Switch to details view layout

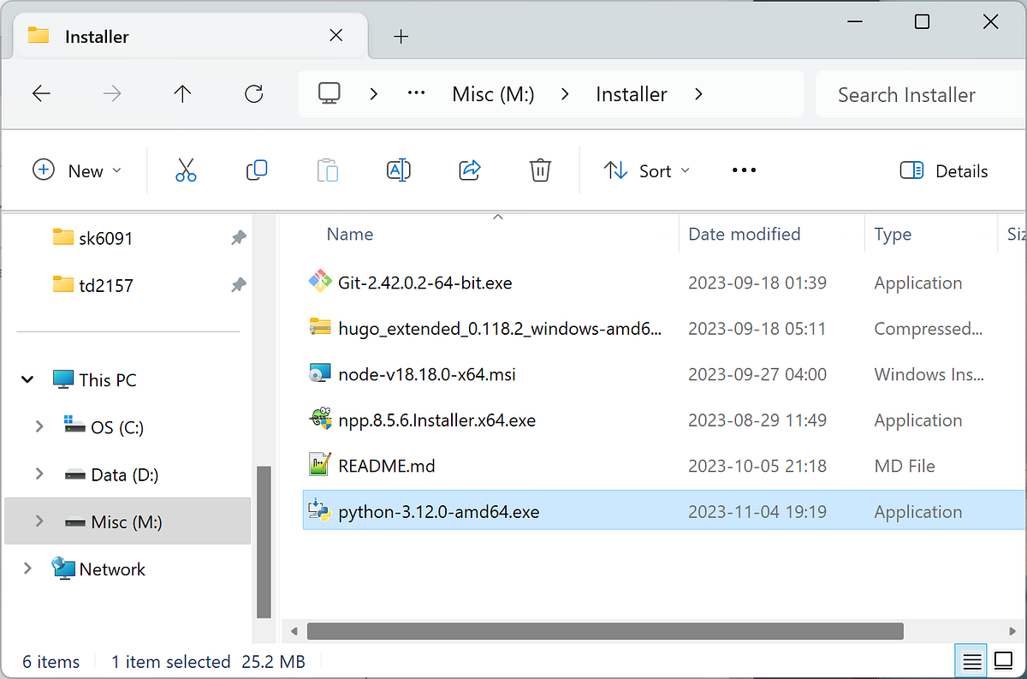pyautogui.click(x=1003, y=660)
